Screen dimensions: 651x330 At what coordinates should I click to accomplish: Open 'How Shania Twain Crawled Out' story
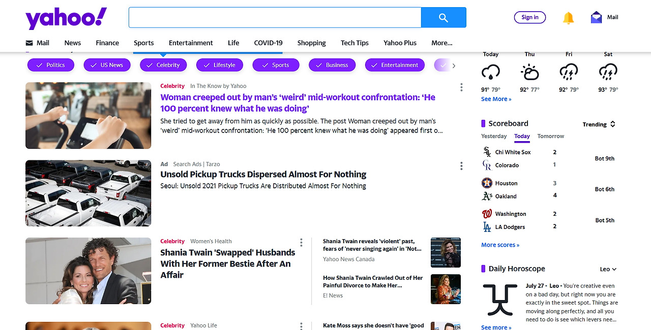pos(373,281)
